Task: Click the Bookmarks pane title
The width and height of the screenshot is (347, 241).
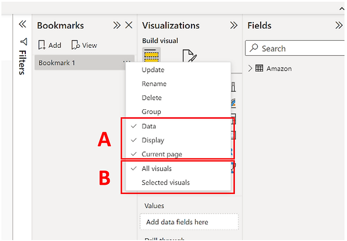Action: coord(60,25)
